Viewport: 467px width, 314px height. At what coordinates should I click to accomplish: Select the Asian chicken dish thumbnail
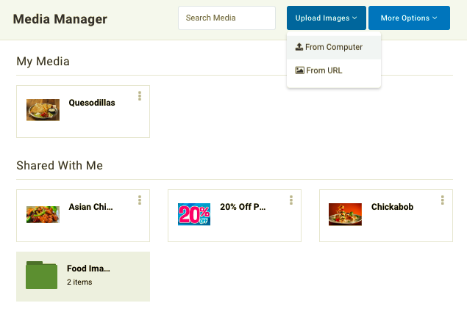coord(43,214)
